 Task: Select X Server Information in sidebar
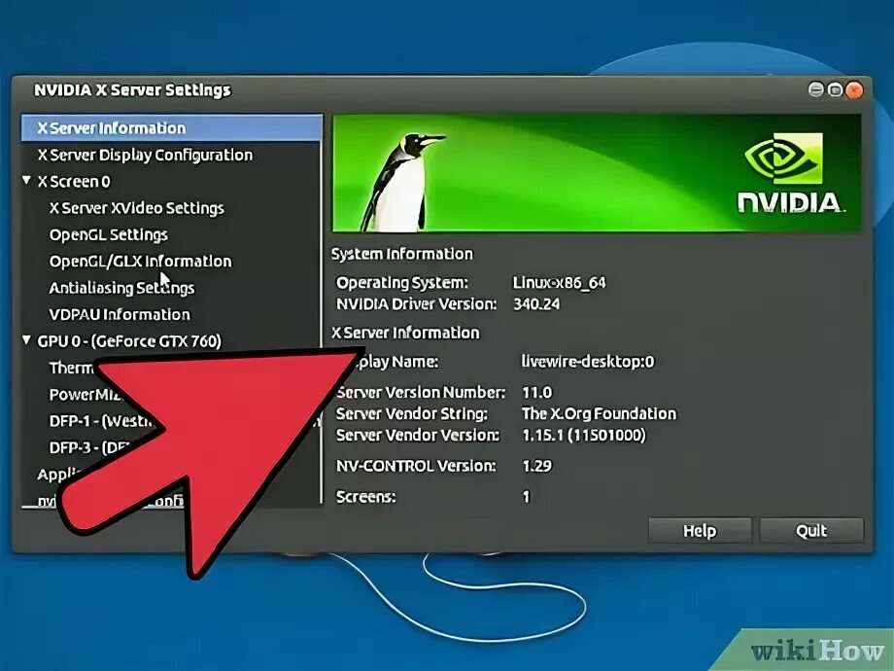click(x=172, y=127)
